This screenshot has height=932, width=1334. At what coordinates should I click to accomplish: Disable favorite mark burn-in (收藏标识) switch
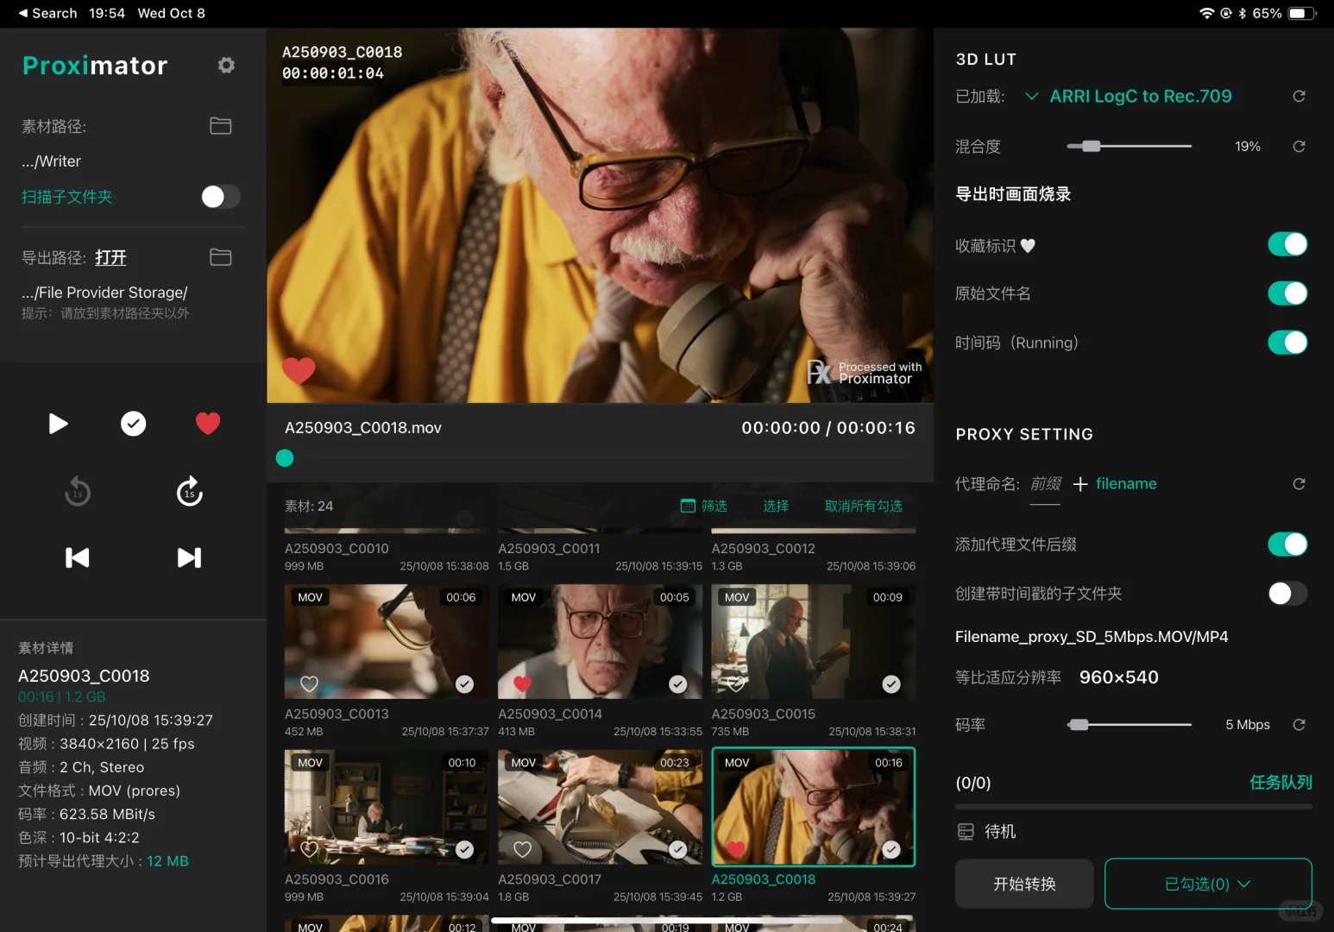click(1287, 245)
